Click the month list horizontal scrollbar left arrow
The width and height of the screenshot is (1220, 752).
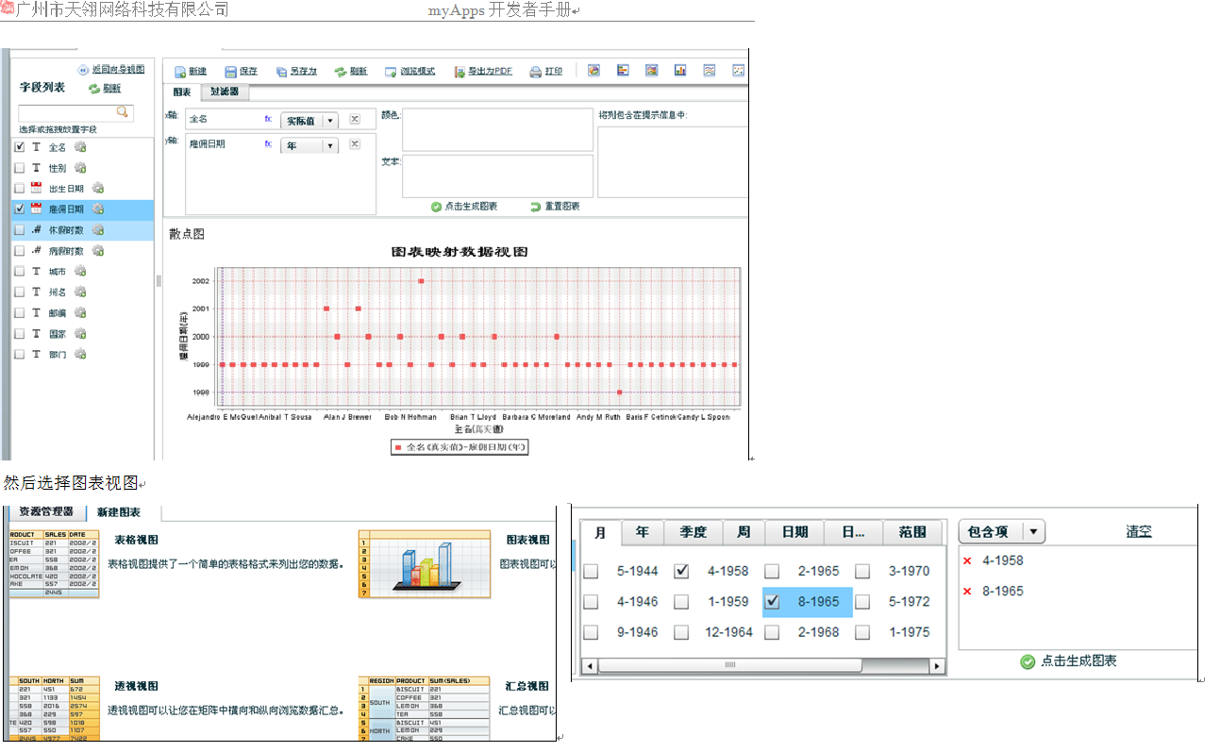tap(590, 666)
